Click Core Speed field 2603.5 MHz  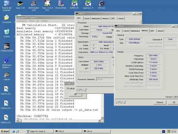(99, 61)
